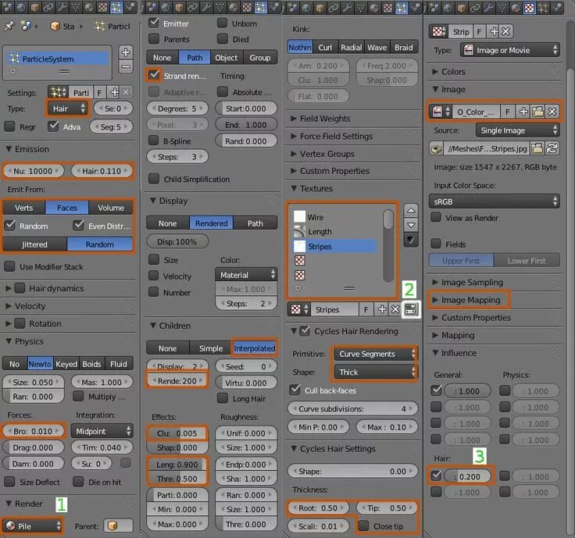Add new image plus icon beside O_Color
Viewport: 575px width, 538px height.
click(x=523, y=112)
